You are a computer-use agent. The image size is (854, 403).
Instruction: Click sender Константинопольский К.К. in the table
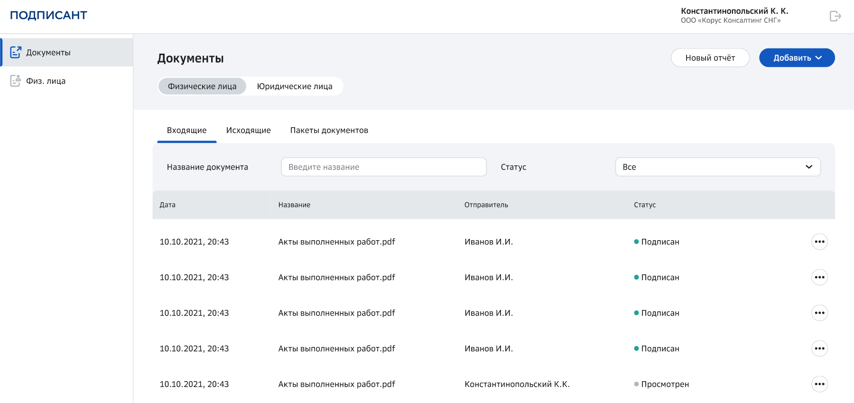517,384
